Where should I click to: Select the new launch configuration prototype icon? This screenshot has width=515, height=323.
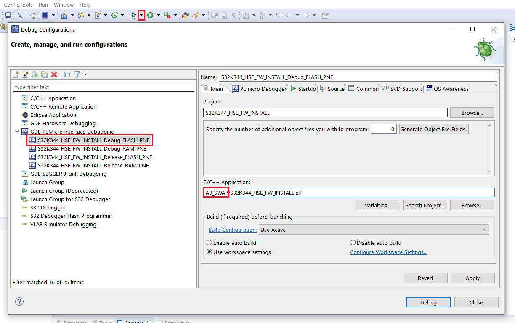25,74
